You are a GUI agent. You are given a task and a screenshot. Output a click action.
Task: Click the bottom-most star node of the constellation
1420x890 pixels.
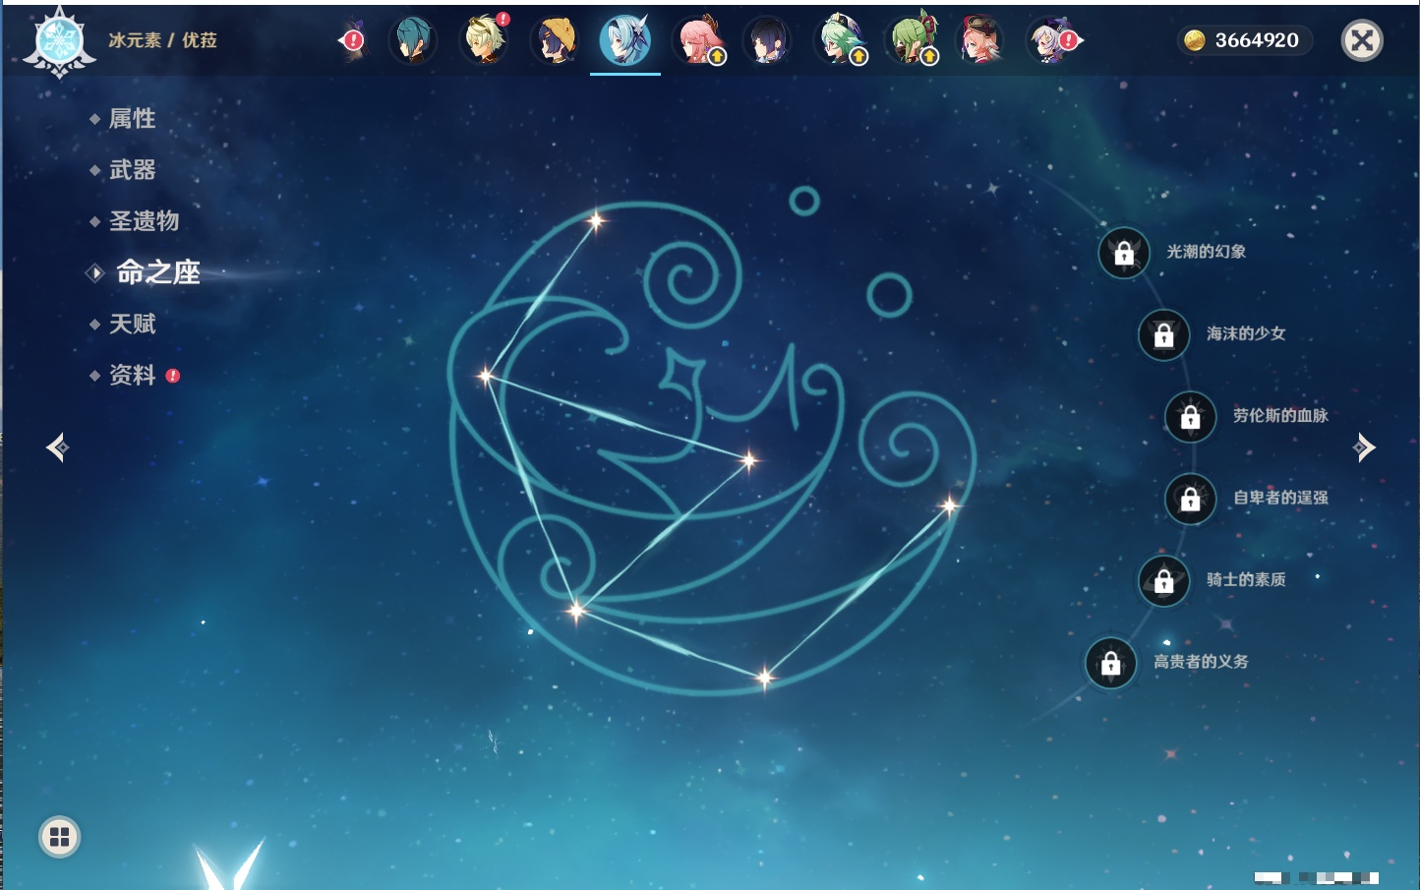coord(765,677)
